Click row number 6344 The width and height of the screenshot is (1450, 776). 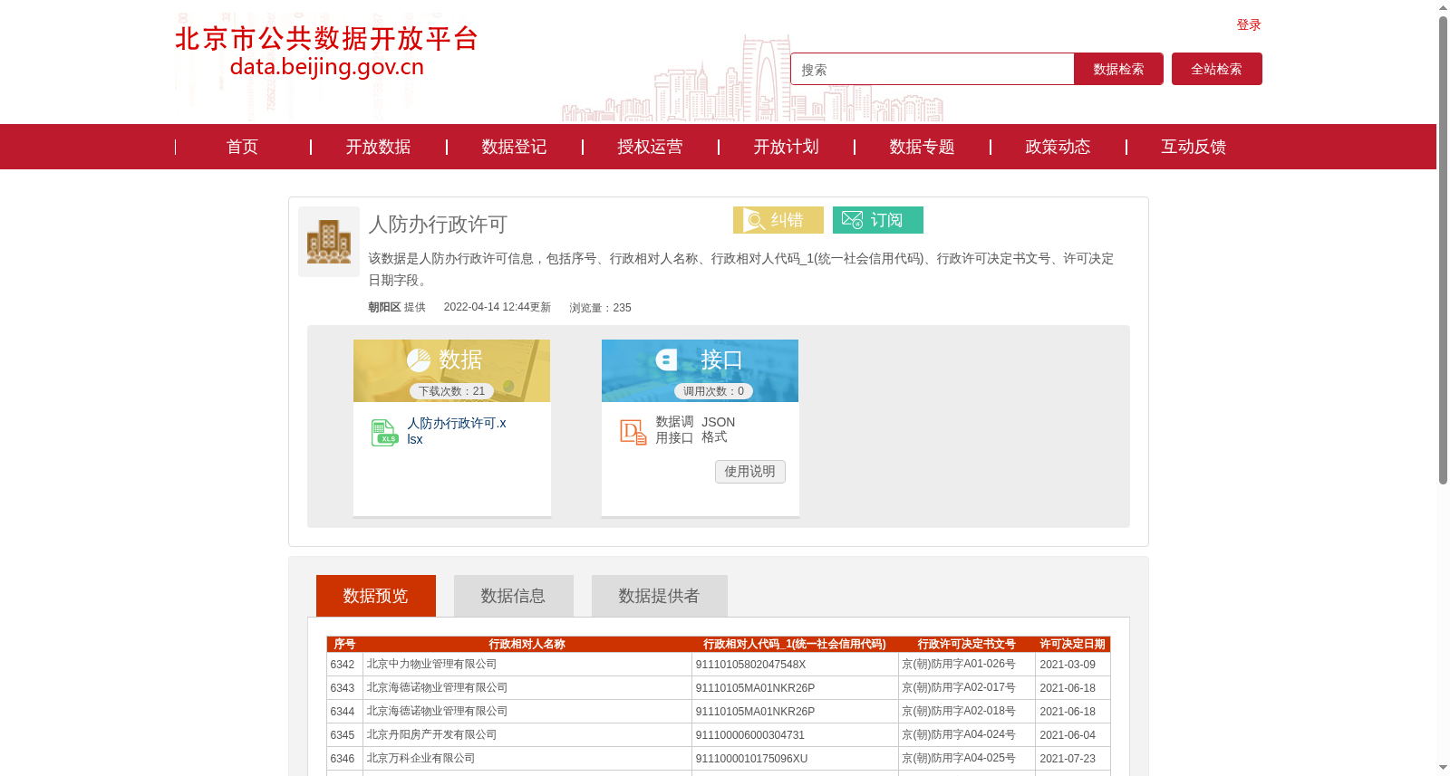(343, 712)
